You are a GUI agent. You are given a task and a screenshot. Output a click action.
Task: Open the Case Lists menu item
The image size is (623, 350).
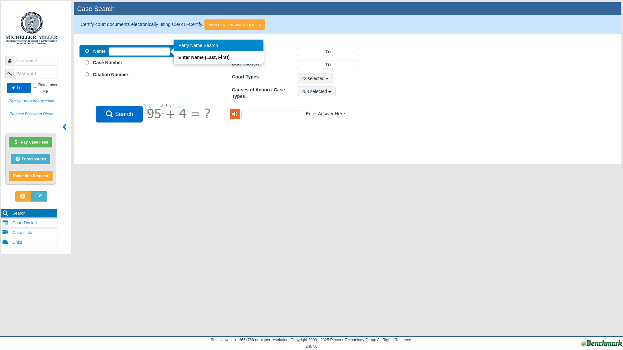click(29, 233)
